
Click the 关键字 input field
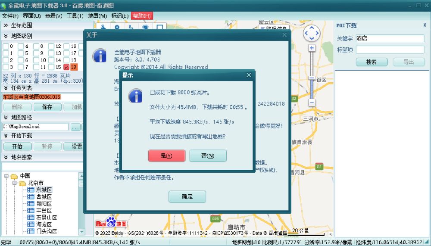tap(390, 38)
